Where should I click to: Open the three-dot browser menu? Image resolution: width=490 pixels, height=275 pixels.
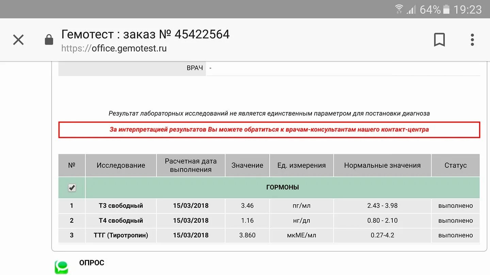click(x=472, y=40)
